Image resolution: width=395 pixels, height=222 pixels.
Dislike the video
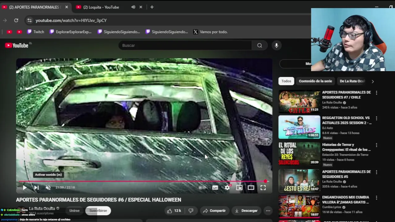tap(191, 211)
